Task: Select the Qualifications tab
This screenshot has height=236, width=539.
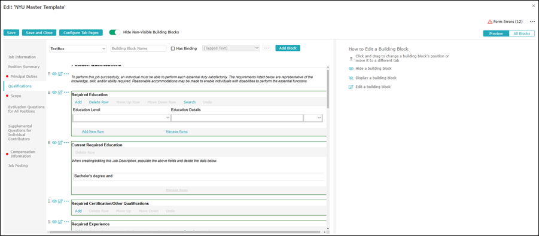Action: coord(20,86)
